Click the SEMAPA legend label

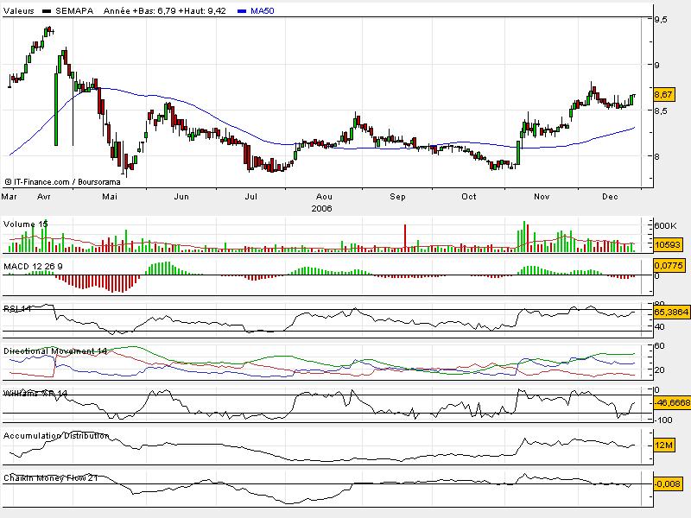[74, 11]
